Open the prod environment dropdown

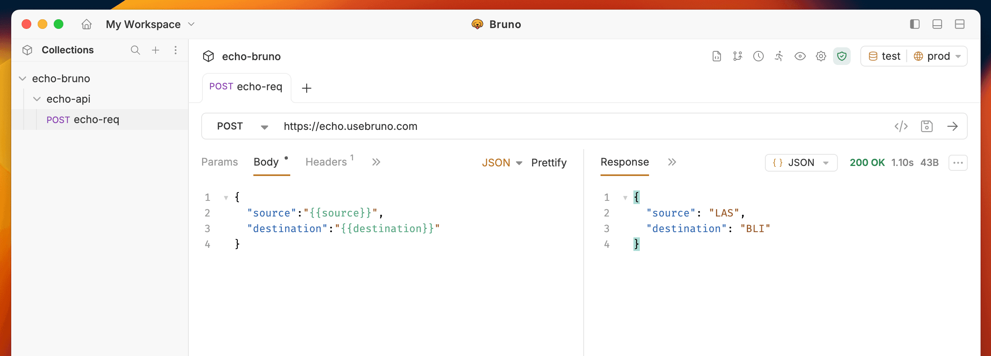(x=937, y=56)
